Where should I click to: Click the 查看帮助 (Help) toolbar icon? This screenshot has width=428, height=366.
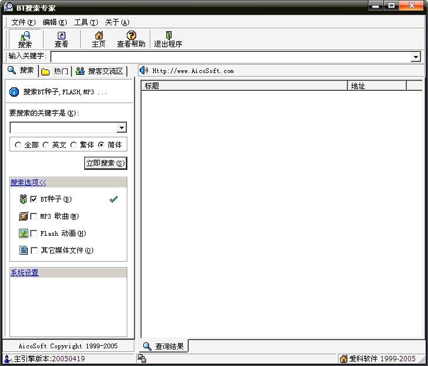(x=131, y=39)
